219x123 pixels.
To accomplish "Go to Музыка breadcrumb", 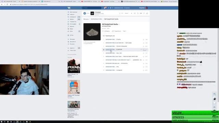I will click(x=86, y=19).
